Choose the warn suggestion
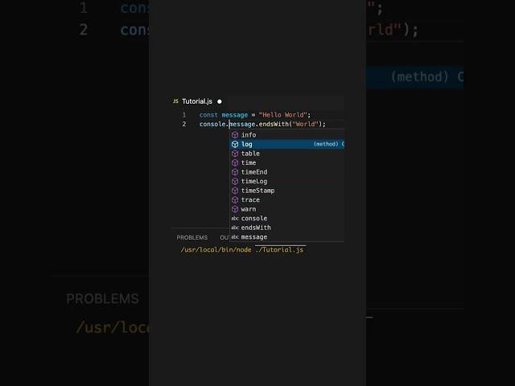 (x=286, y=209)
